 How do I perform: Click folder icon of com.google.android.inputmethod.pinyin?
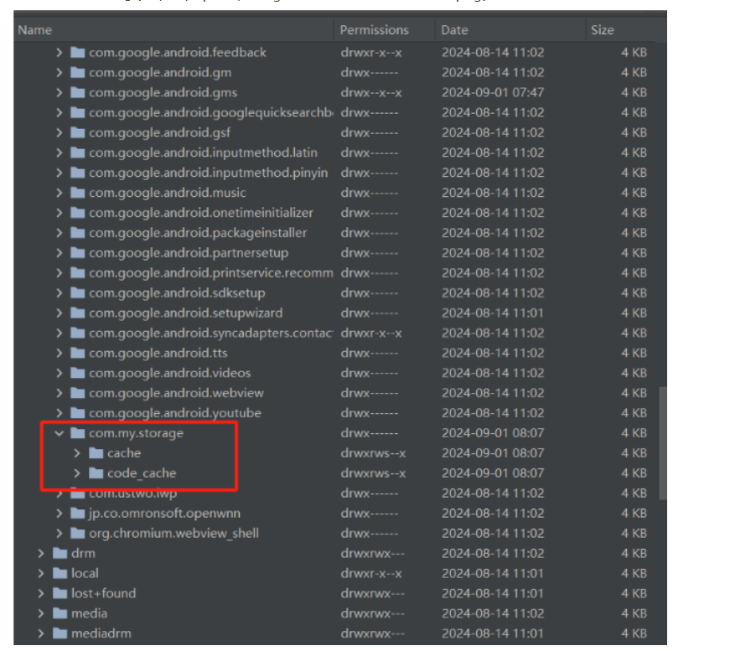(77, 173)
